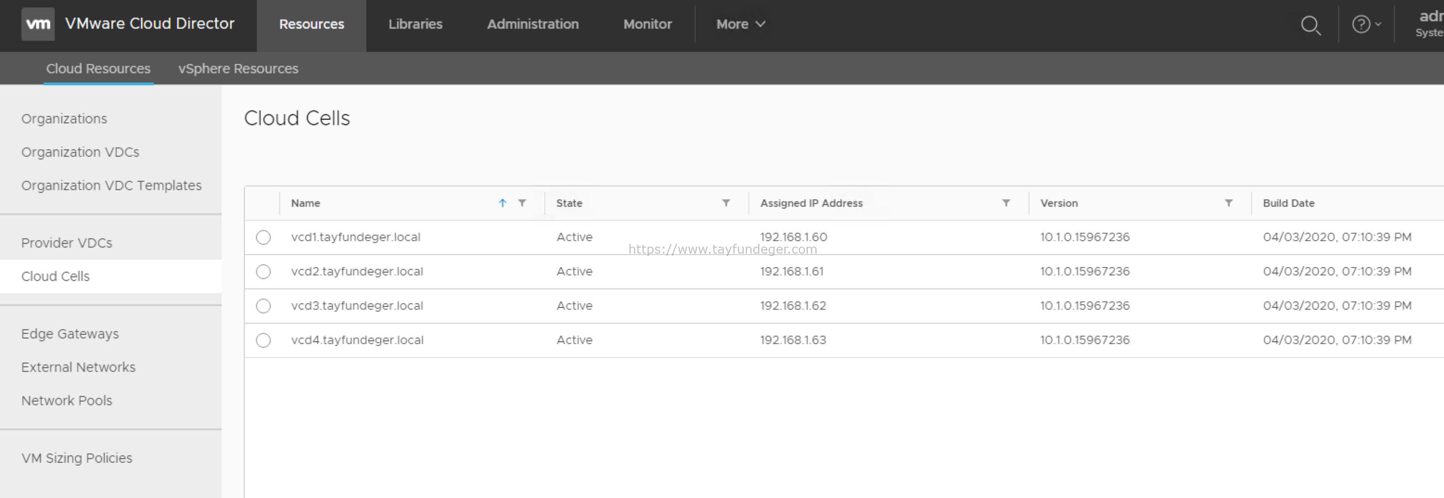Click the State column header
The height and width of the screenshot is (498, 1444).
pyautogui.click(x=569, y=203)
